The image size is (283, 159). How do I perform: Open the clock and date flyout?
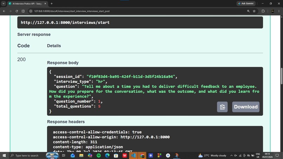click(x=267, y=155)
